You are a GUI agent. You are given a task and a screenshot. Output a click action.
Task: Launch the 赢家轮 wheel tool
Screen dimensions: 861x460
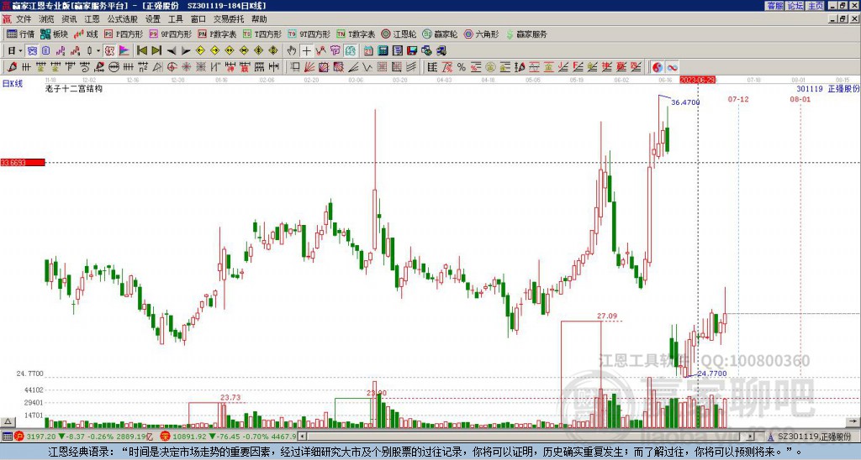(440, 34)
